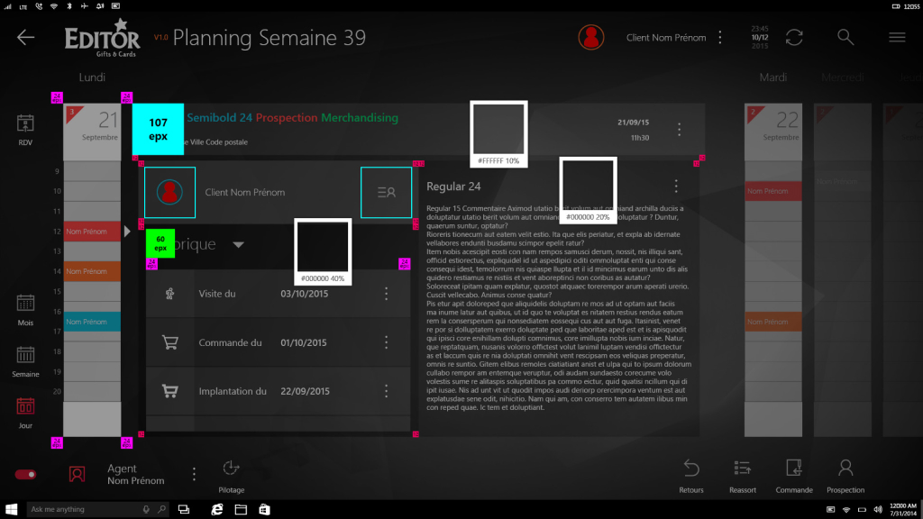Screen dimensions: 923x519
Task: Open the search magnifier icon
Action: pos(845,37)
